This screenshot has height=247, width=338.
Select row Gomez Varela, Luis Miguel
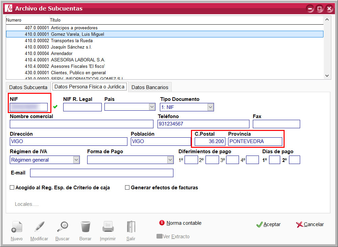[165, 34]
